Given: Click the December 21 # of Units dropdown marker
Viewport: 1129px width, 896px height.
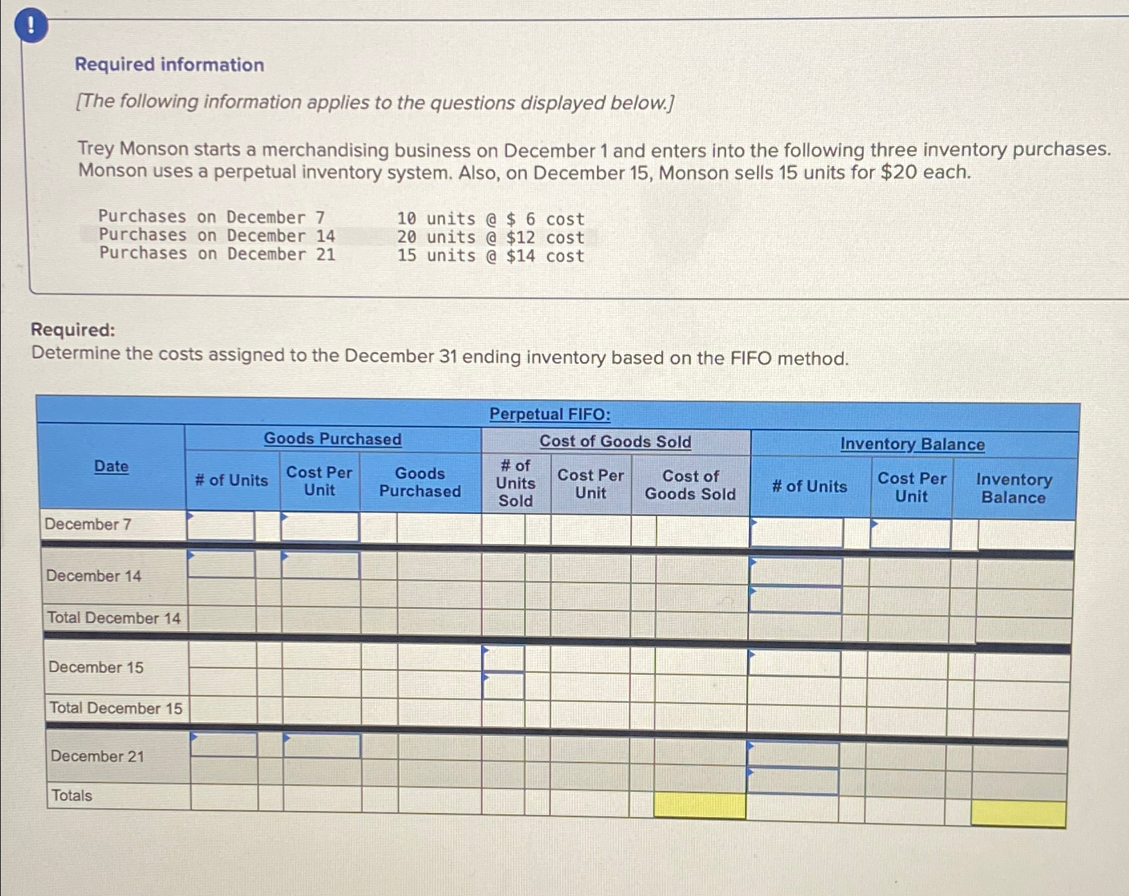Looking at the screenshot, I should click(x=195, y=737).
